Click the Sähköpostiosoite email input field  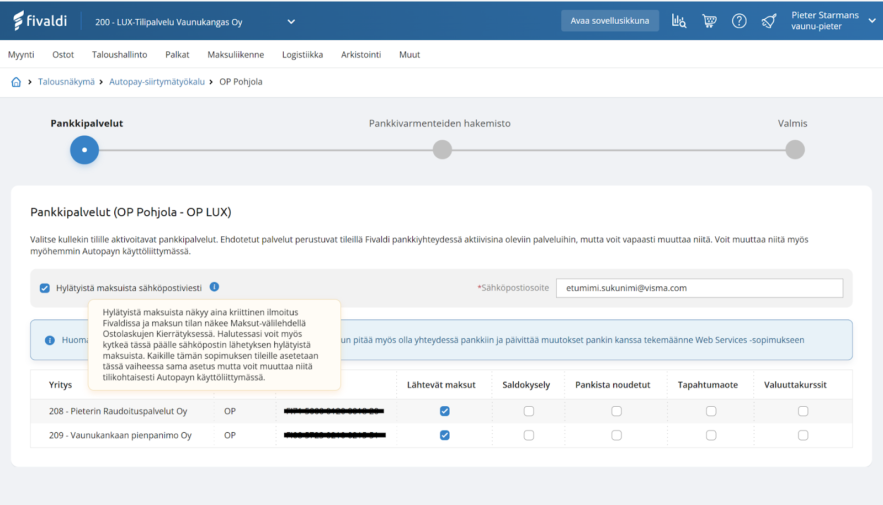(699, 288)
